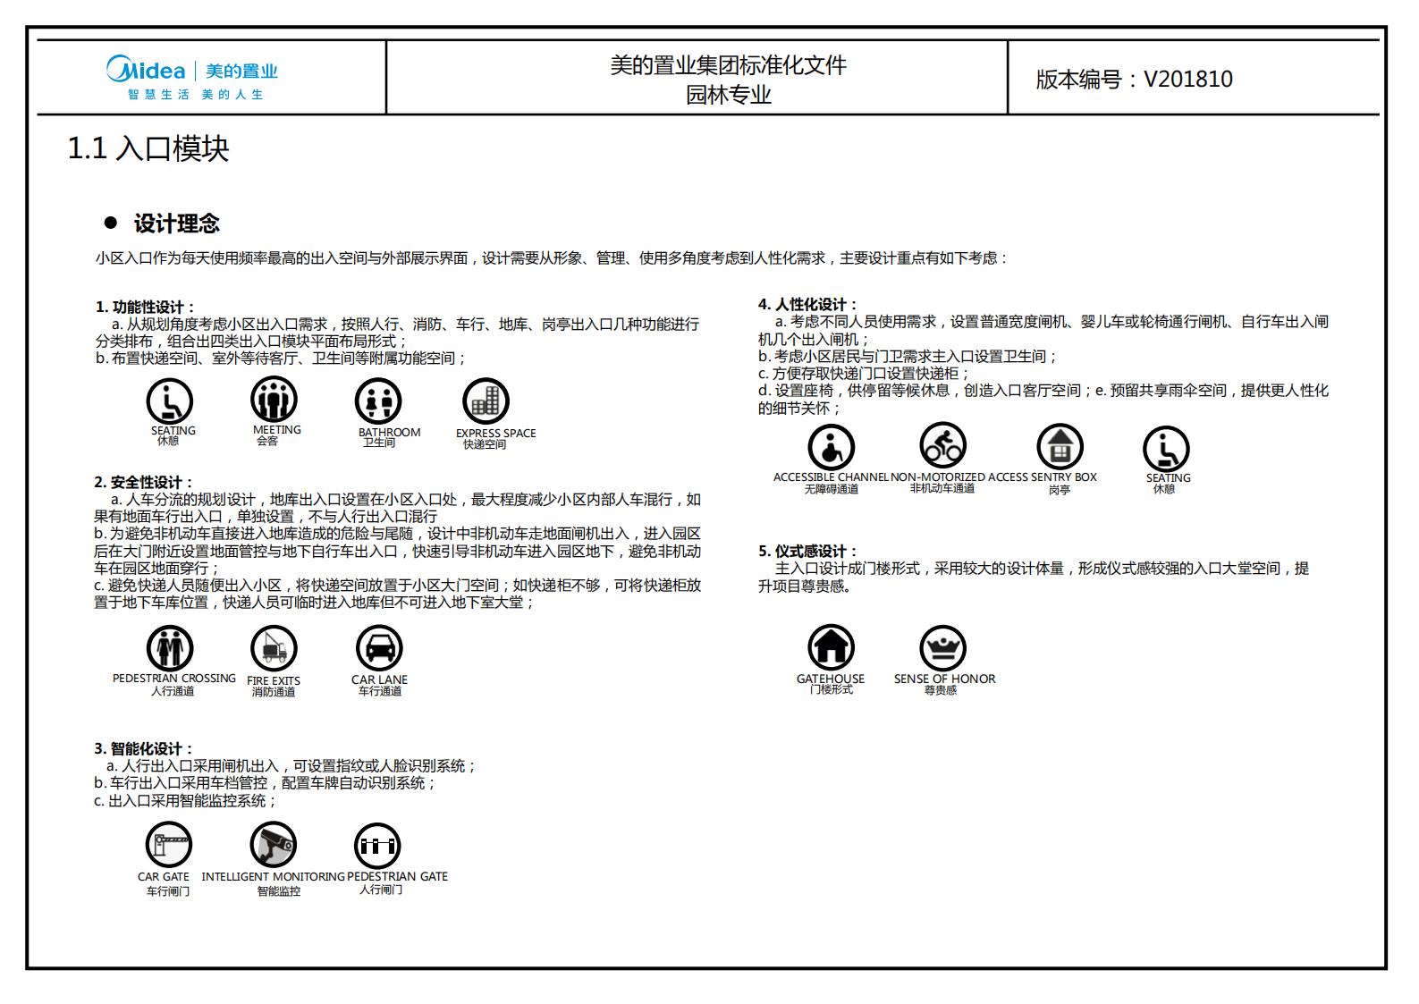
Task: Click the Car Lane 车行通道 icon
Action: click(x=379, y=647)
